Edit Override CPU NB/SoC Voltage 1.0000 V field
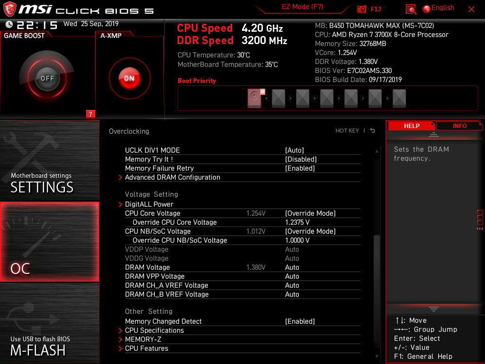Screen dimensions: 485x364 (x=297, y=240)
